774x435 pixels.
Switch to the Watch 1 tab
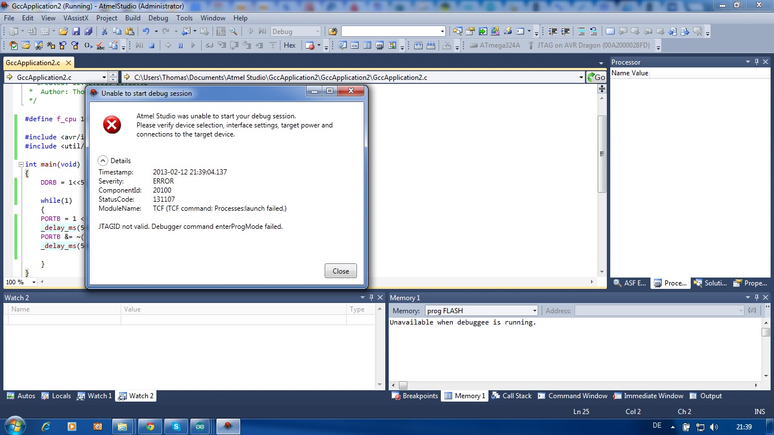94,396
